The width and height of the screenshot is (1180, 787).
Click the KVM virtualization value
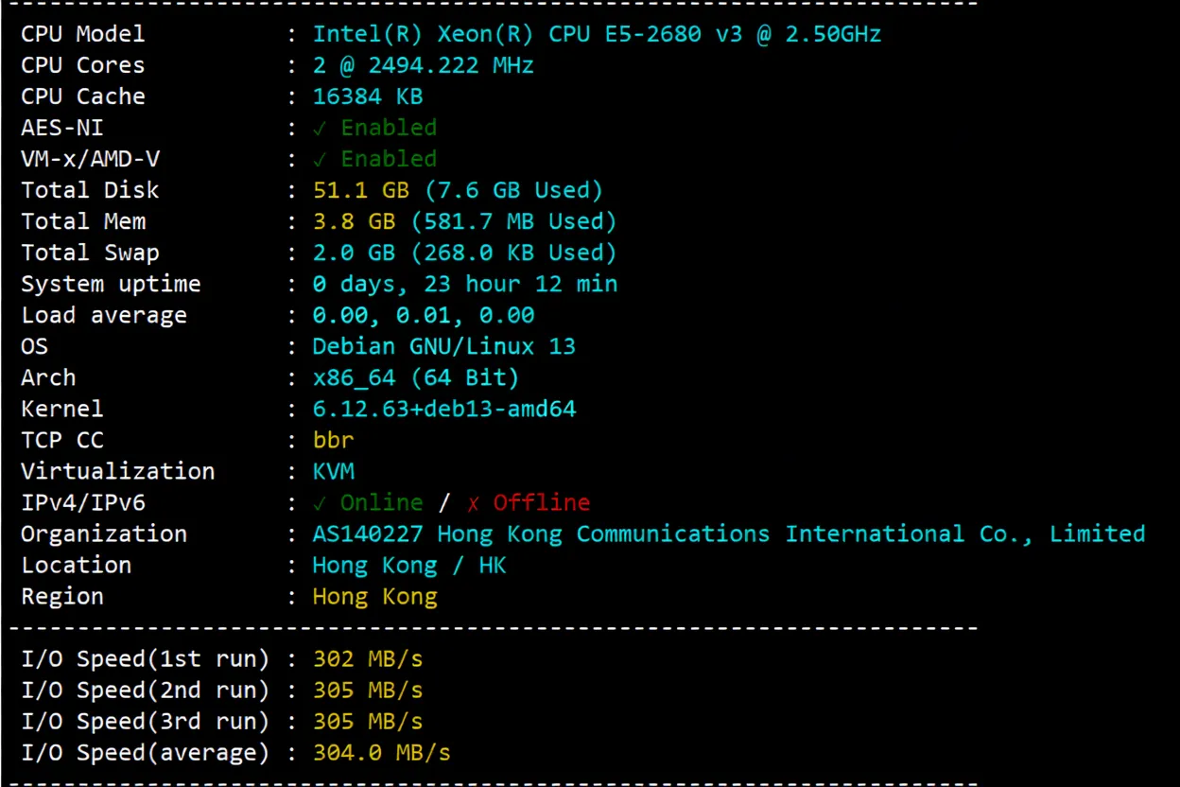334,471
